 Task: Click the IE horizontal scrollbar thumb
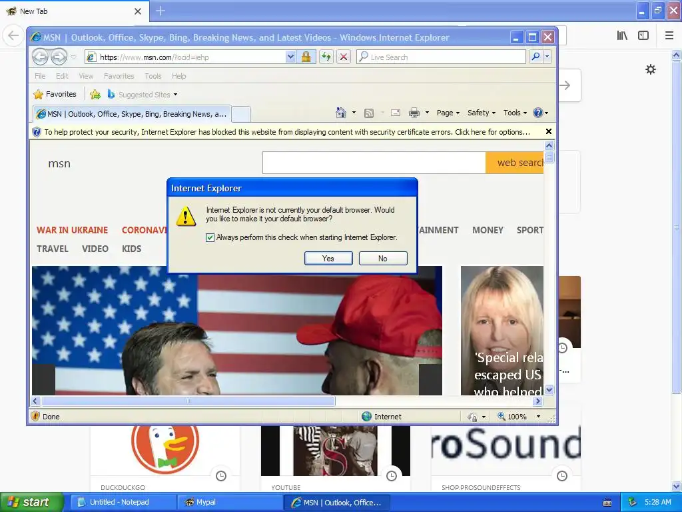click(x=188, y=401)
